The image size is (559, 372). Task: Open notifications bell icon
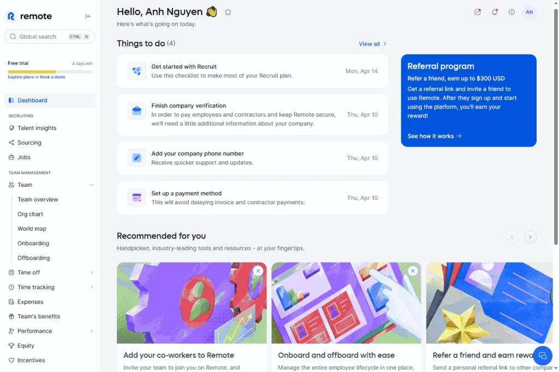tap(495, 12)
